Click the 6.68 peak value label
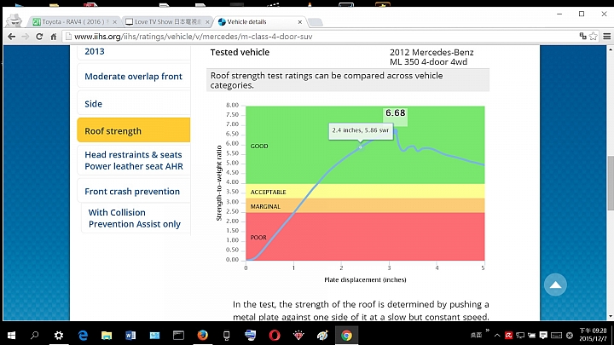The image size is (614, 345). pos(395,113)
